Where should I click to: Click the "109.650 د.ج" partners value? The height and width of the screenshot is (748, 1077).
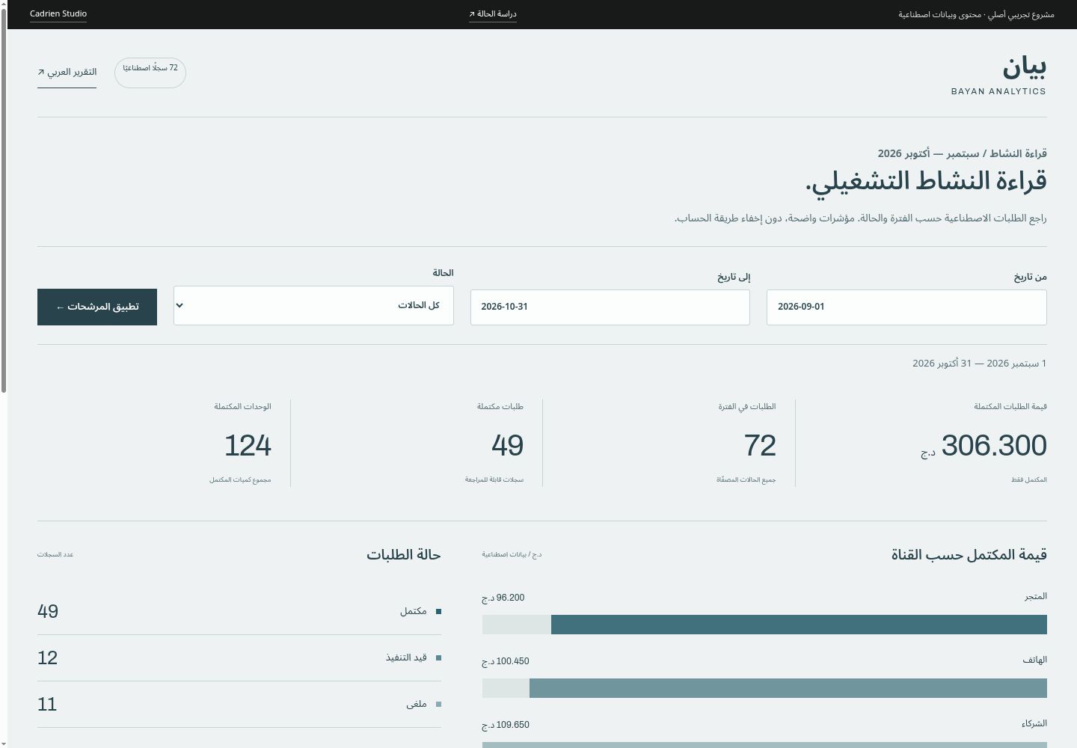[x=506, y=726]
